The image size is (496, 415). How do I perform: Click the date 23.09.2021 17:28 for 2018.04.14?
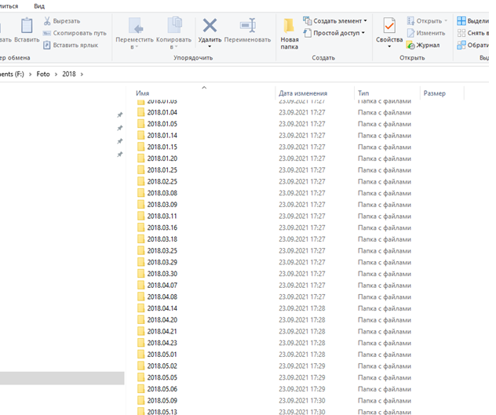[x=302, y=308]
